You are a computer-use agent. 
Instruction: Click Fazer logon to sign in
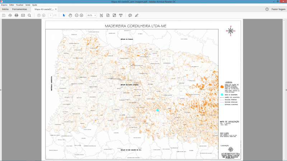coord(278,9)
